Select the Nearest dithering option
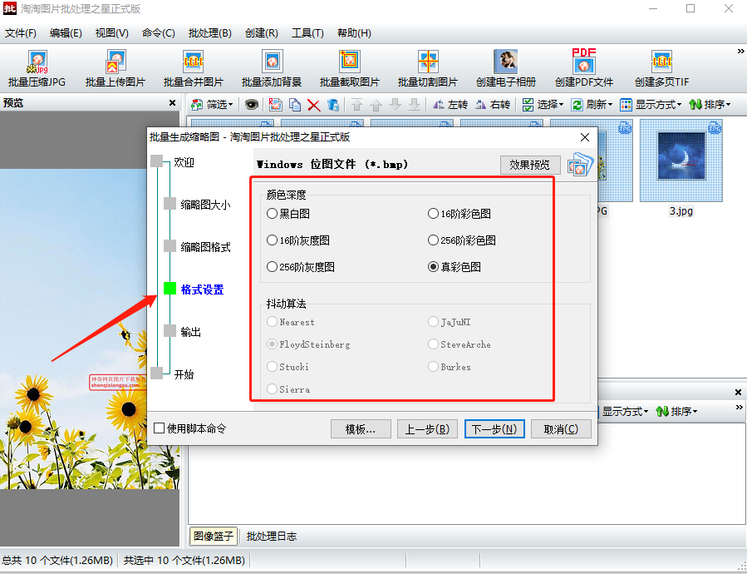This screenshot has height=574, width=747. [x=291, y=322]
